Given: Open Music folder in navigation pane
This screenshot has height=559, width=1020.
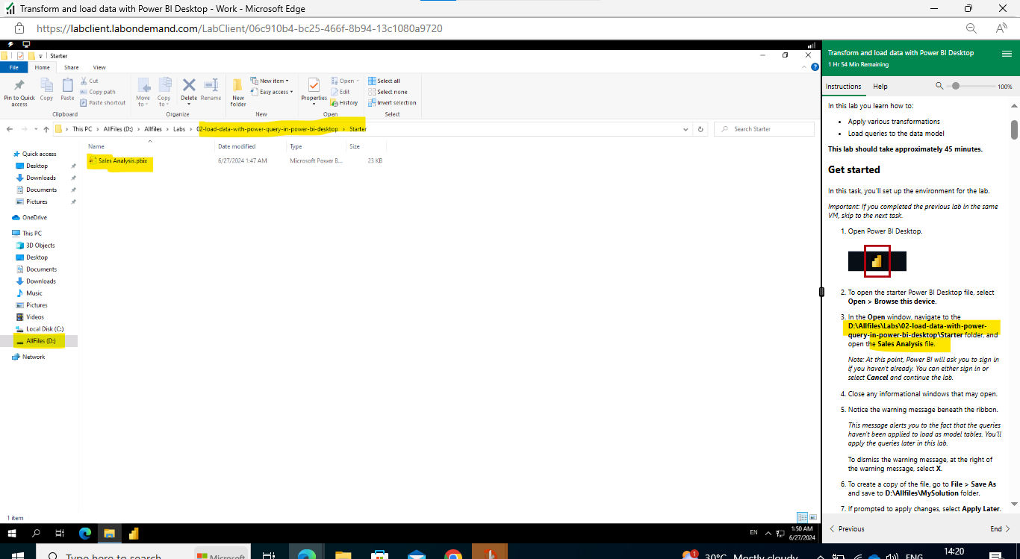Looking at the screenshot, I should click(x=34, y=293).
